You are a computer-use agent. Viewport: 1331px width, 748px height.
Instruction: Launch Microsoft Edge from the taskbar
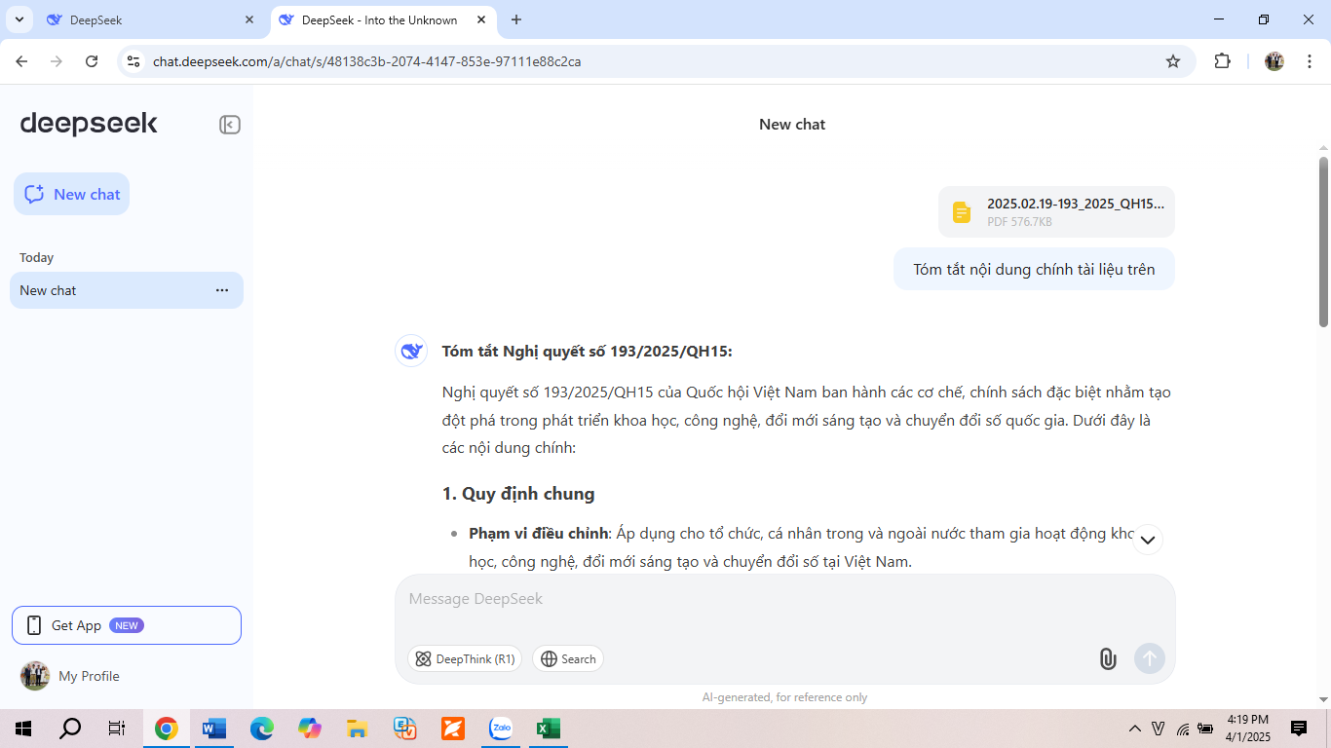click(x=262, y=729)
